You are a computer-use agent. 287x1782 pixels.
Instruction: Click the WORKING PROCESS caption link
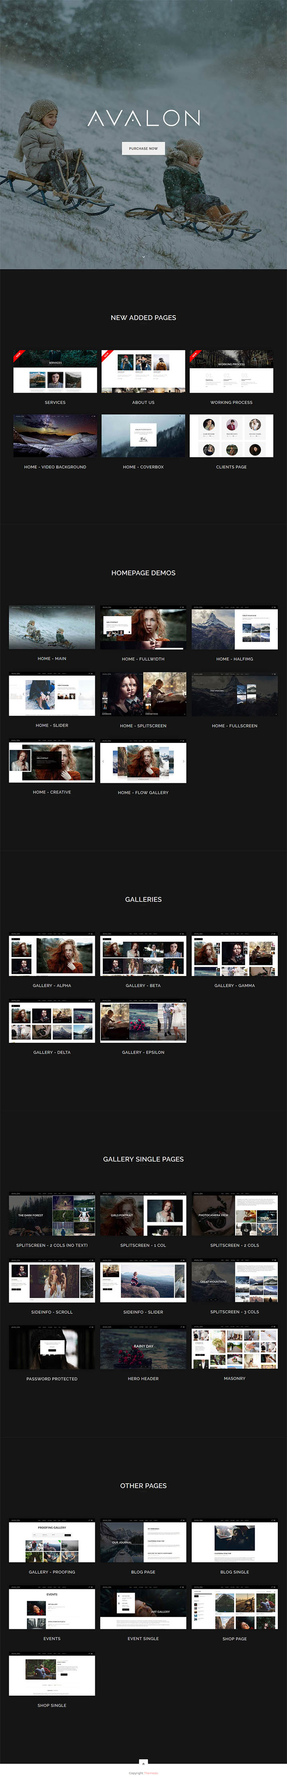point(232,402)
